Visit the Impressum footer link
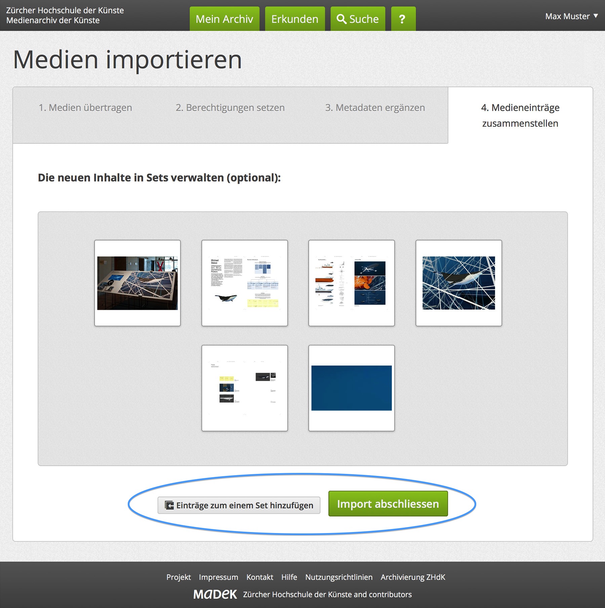 [x=218, y=577]
